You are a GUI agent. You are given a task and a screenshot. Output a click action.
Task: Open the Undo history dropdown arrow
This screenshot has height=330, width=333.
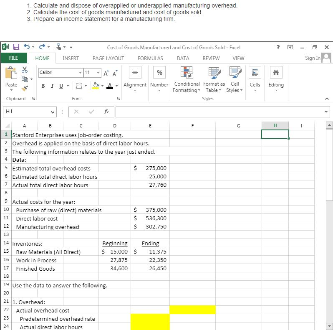click(33, 47)
